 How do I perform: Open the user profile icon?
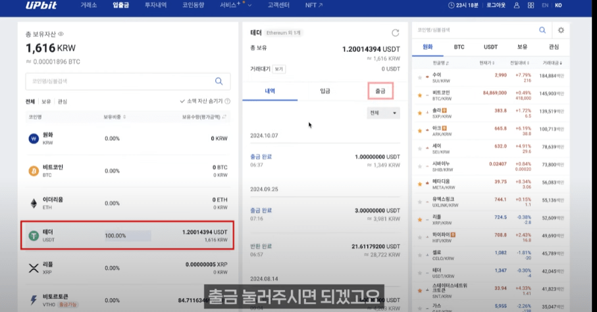pyautogui.click(x=517, y=5)
